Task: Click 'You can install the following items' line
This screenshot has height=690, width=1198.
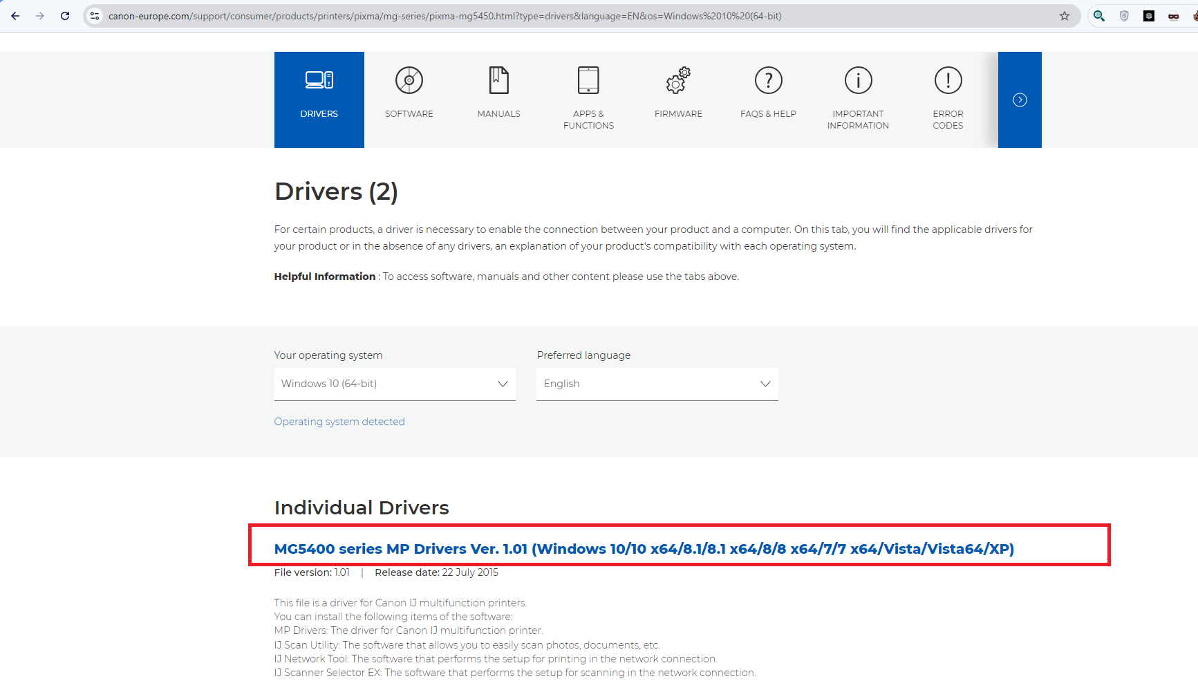Action: (393, 617)
